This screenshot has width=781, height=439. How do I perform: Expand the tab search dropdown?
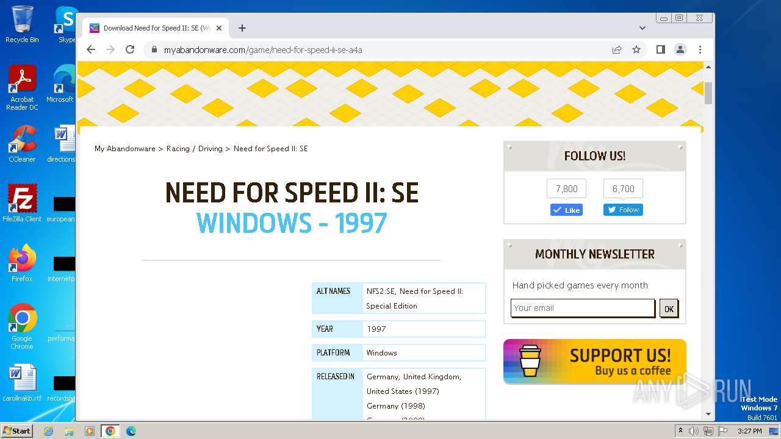[642, 28]
